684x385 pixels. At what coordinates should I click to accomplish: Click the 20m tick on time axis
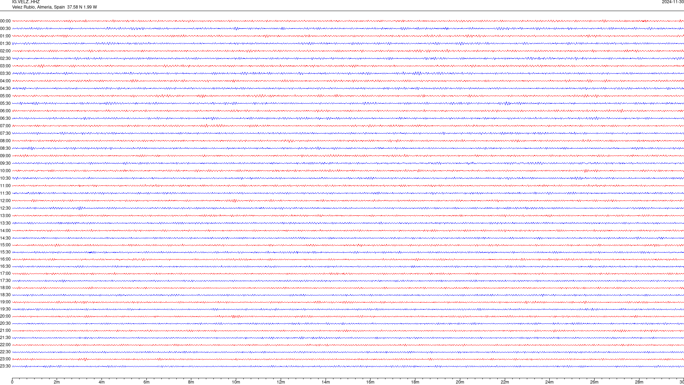pos(460,382)
